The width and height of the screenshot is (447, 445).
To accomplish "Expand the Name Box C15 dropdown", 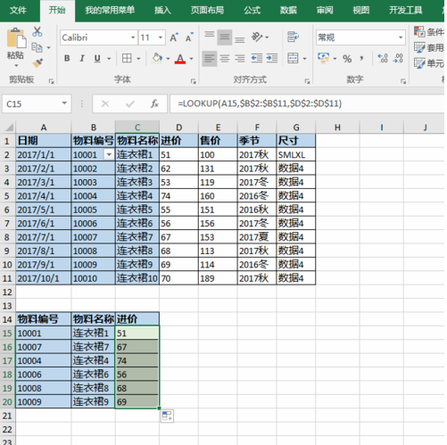I will 64,103.
